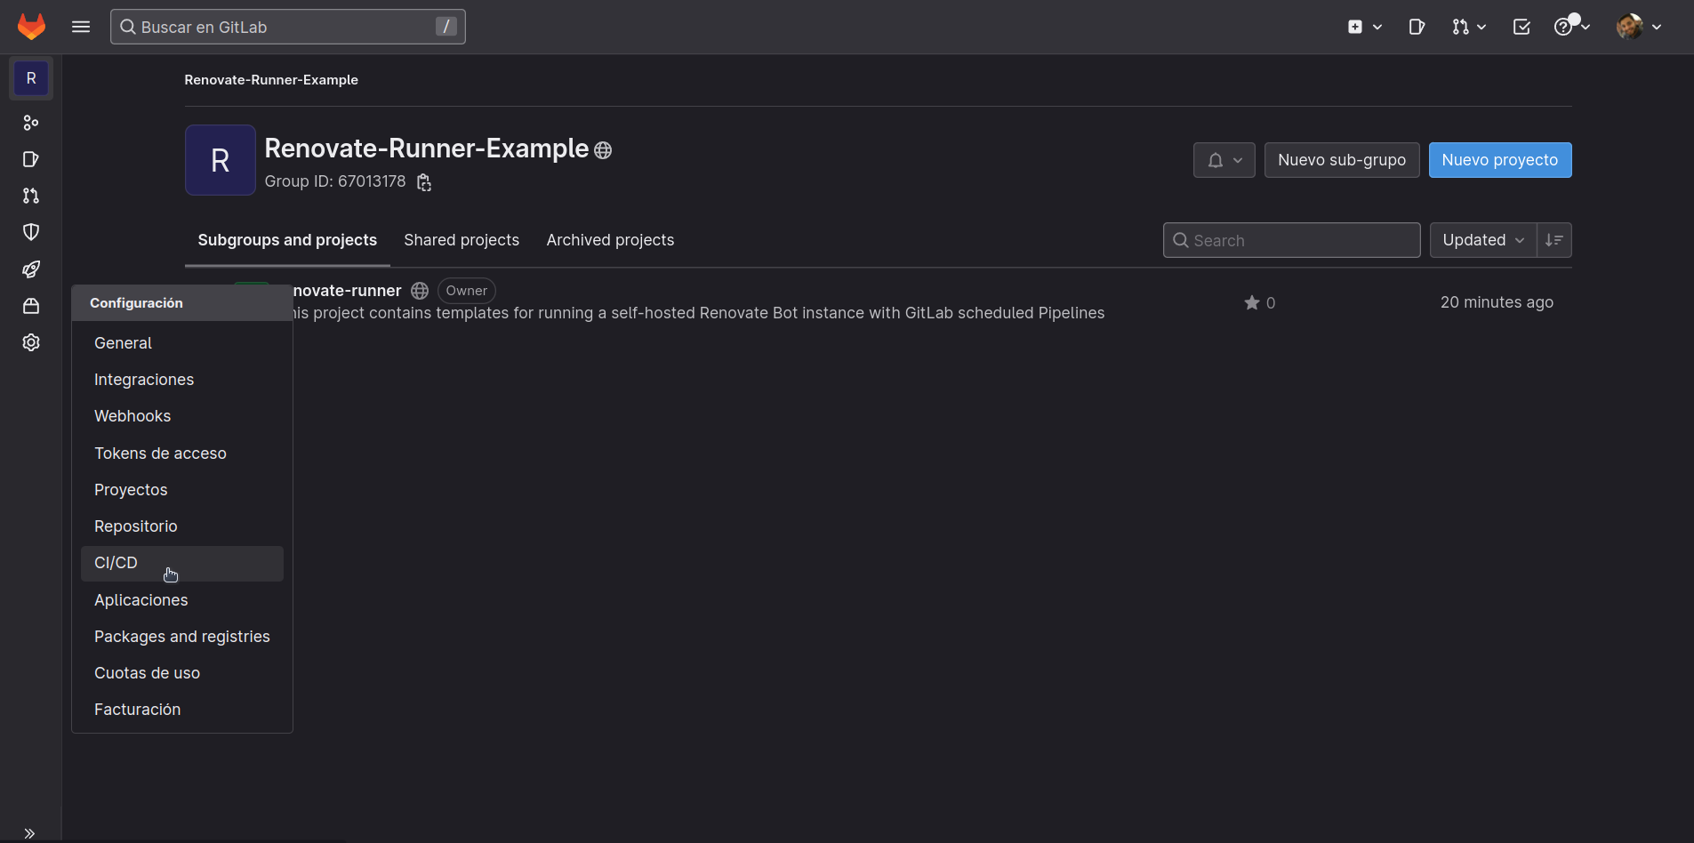Open the sidebar Issues icon

pos(31,159)
